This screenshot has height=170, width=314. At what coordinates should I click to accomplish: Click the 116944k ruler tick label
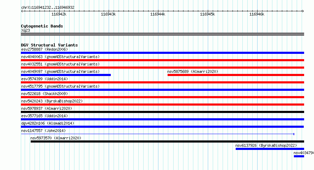(x=158, y=14)
